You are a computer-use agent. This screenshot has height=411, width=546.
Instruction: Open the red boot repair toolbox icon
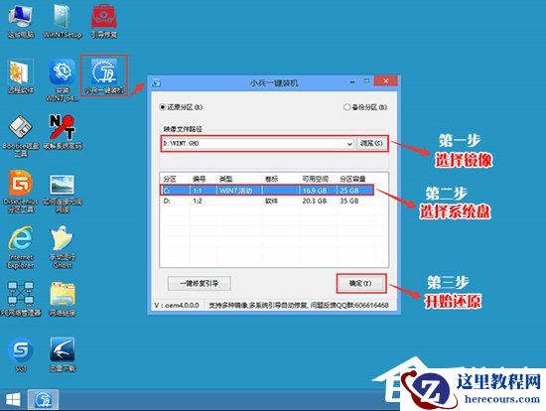[104, 21]
